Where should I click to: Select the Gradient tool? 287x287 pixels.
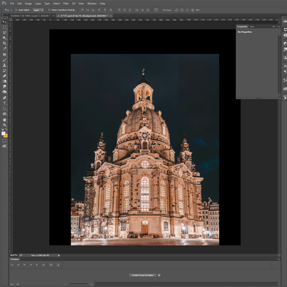[5, 82]
